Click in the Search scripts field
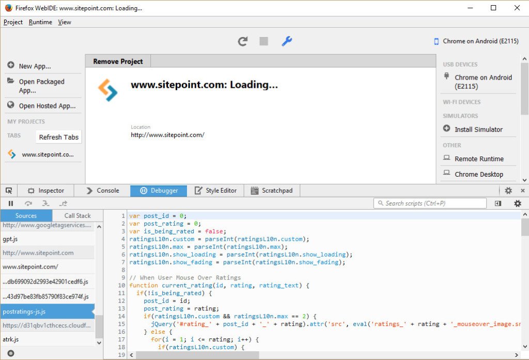 (430, 204)
